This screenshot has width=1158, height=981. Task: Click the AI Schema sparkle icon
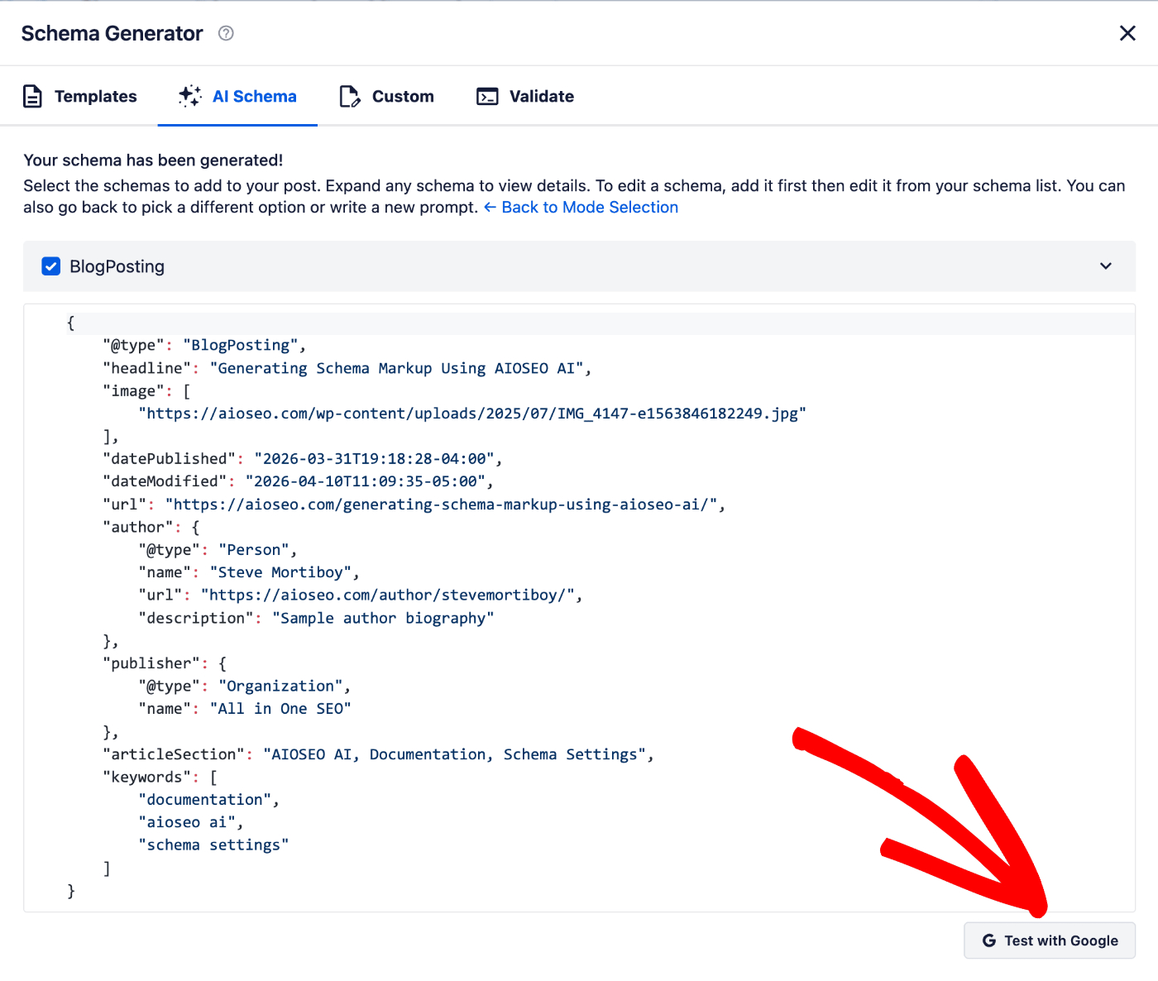pyautogui.click(x=189, y=97)
